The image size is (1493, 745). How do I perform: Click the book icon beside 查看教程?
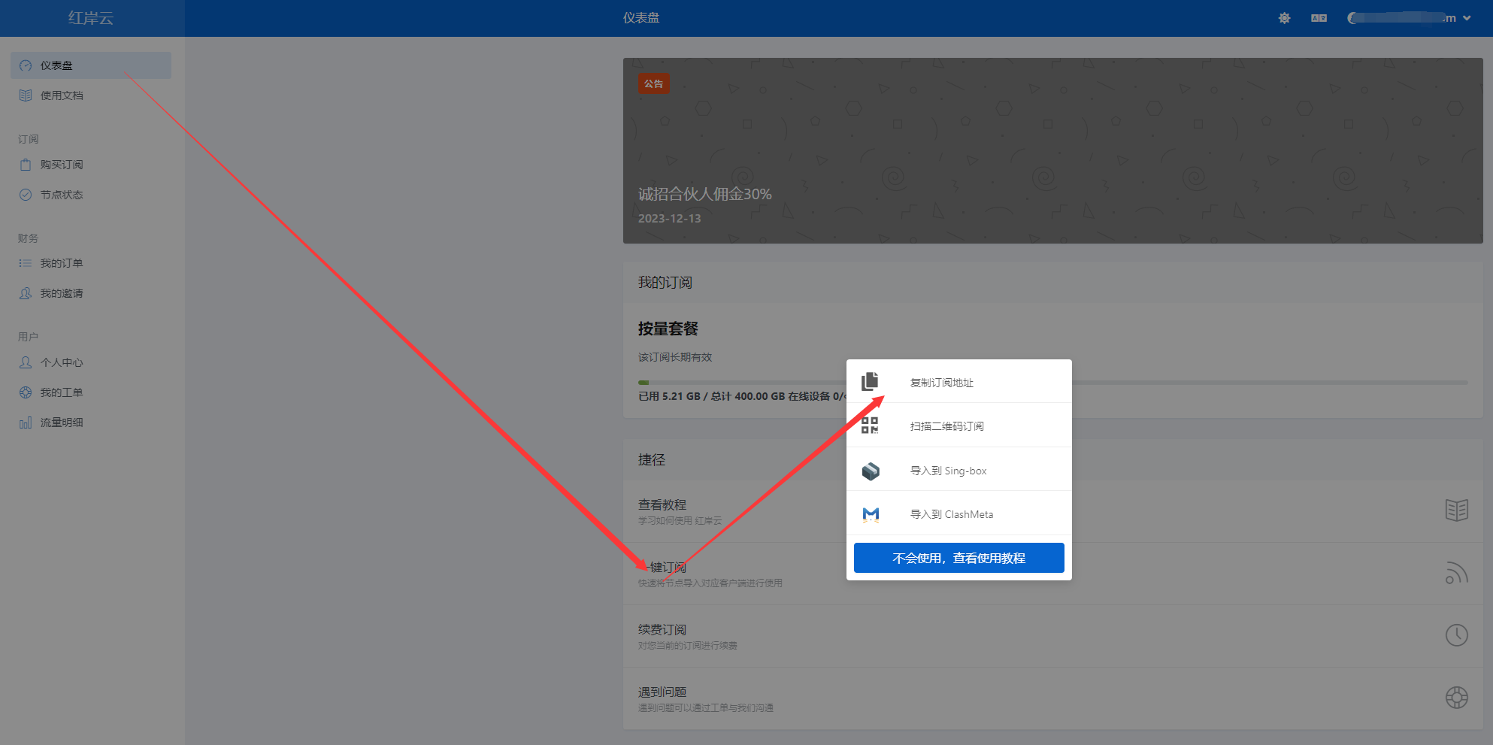point(1456,510)
